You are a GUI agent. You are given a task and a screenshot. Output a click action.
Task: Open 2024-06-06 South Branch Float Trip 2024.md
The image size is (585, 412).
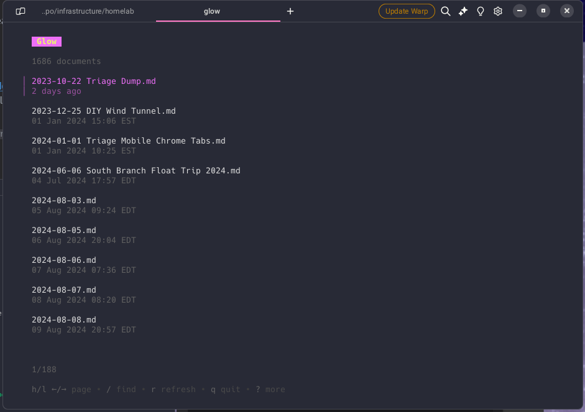[136, 171]
